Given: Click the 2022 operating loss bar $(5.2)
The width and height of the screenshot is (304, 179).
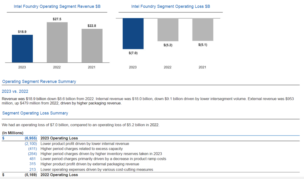Looking at the screenshot, I should (x=168, y=30).
